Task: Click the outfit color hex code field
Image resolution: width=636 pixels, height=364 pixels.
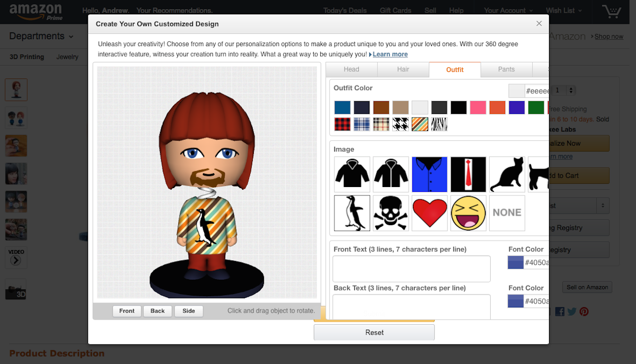Action: point(536,91)
